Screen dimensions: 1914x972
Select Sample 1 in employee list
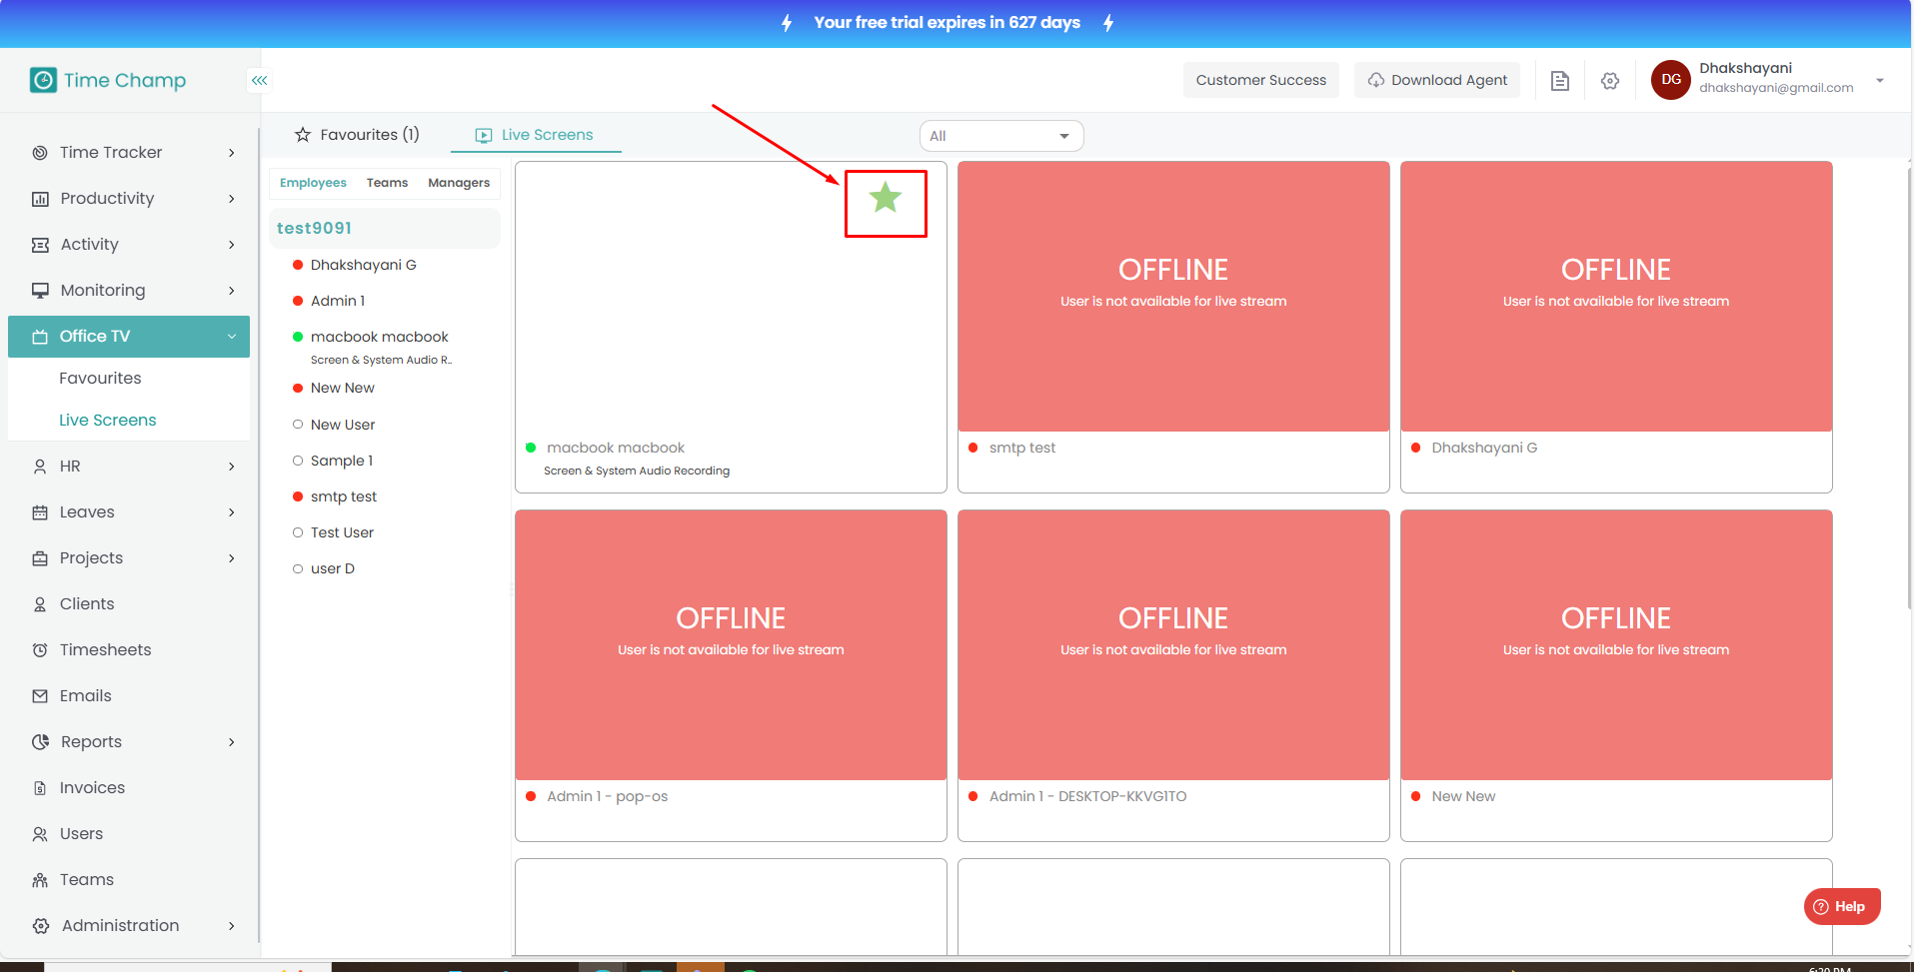click(342, 461)
